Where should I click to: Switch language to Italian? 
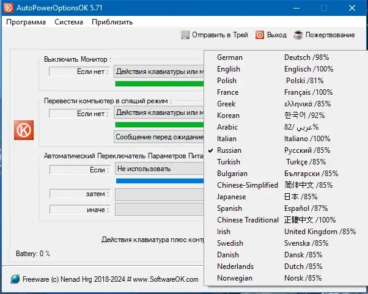285,139
